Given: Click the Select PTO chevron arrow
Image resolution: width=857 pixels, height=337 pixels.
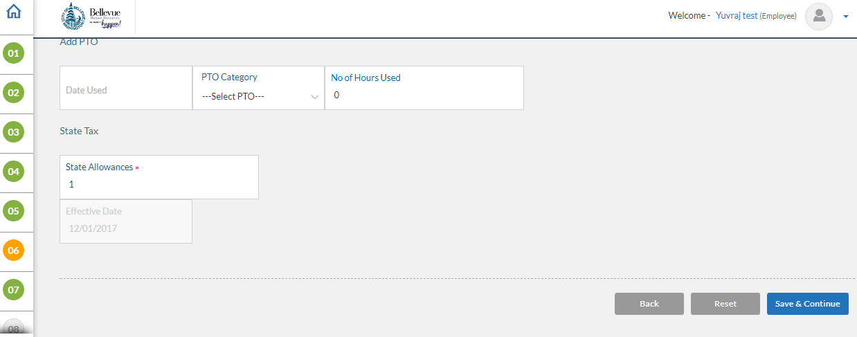Looking at the screenshot, I should pyautogui.click(x=315, y=97).
